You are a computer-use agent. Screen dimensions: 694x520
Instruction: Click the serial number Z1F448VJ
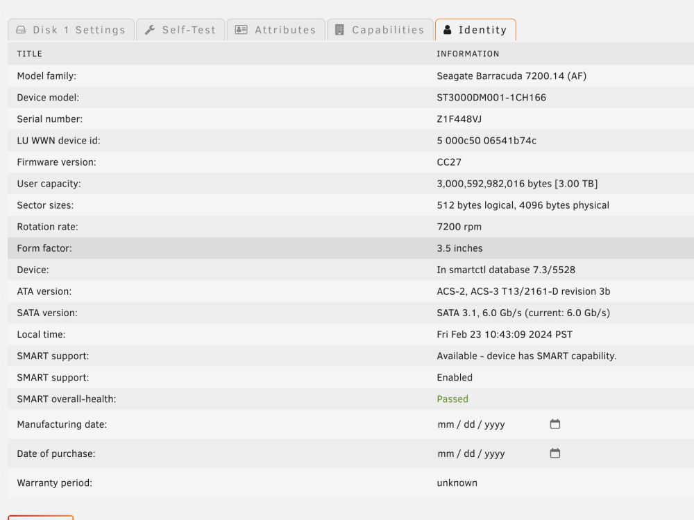[x=459, y=119]
